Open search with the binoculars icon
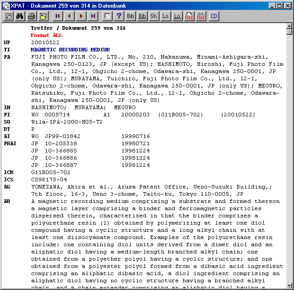 point(20,17)
